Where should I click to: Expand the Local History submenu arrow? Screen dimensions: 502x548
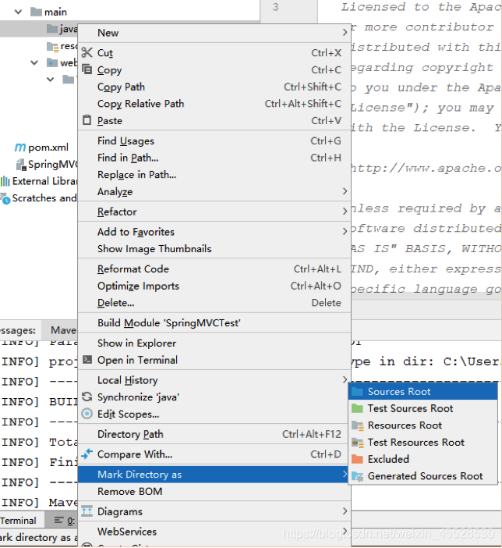(x=345, y=379)
